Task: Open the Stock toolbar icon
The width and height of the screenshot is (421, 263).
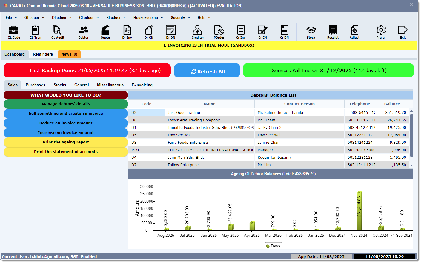Action: coord(311,32)
